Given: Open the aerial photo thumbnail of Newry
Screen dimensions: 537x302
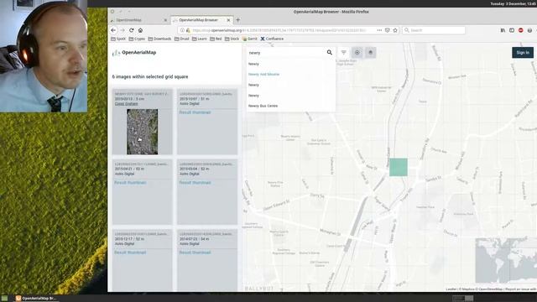Looking at the screenshot, I should pos(142,132).
